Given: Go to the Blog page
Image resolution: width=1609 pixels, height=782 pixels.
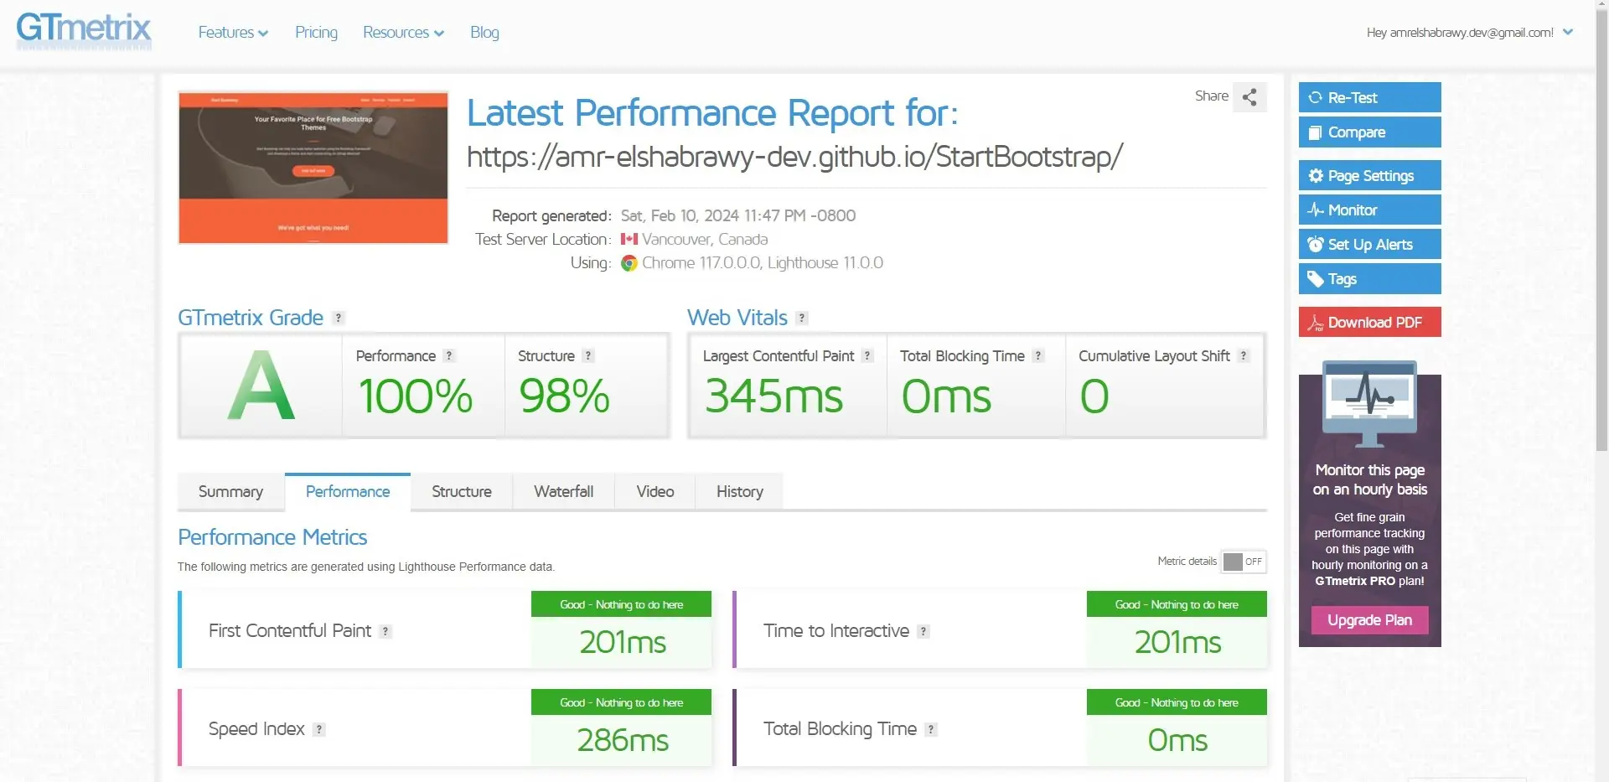Looking at the screenshot, I should (x=484, y=33).
